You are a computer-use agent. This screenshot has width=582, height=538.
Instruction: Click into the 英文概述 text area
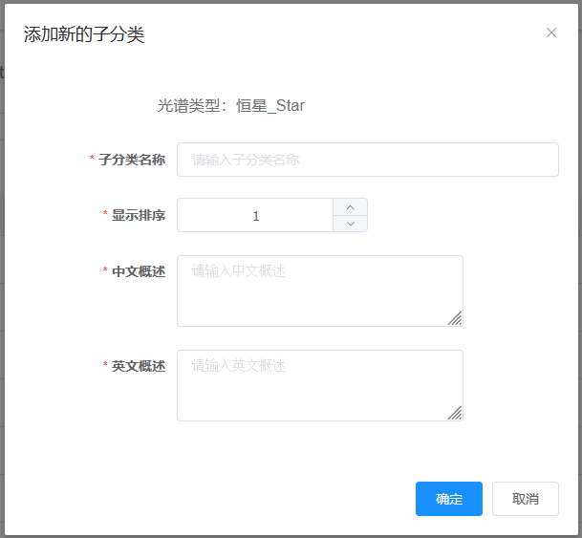[x=319, y=384]
